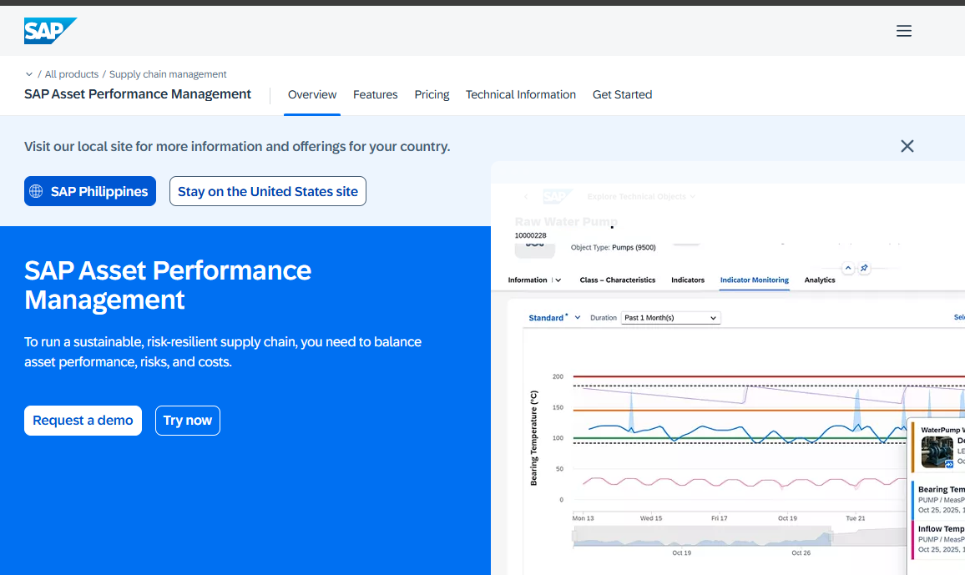Click the SAP Asset Performance Management title beside the tabs
The image size is (965, 575).
[138, 94]
